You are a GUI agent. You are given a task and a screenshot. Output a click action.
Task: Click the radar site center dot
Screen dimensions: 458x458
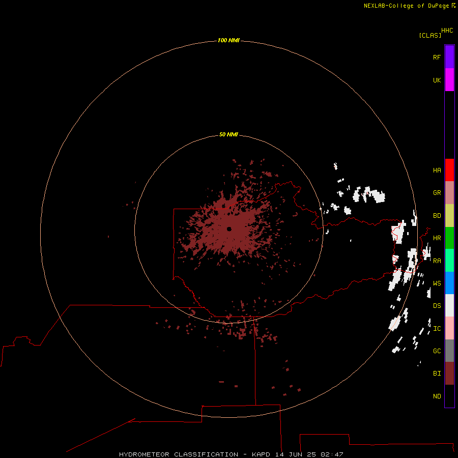[x=229, y=229]
